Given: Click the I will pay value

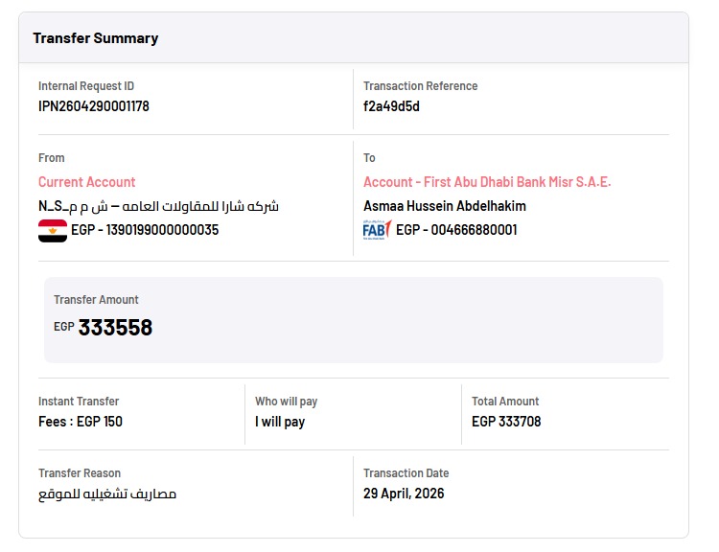Looking at the screenshot, I should click(x=280, y=422).
